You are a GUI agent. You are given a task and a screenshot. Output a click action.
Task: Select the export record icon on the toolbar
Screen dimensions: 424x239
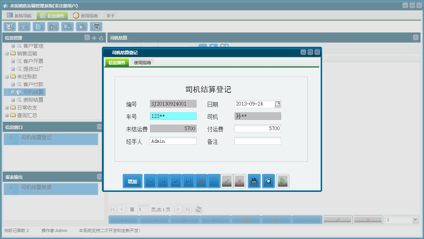(x=81, y=26)
